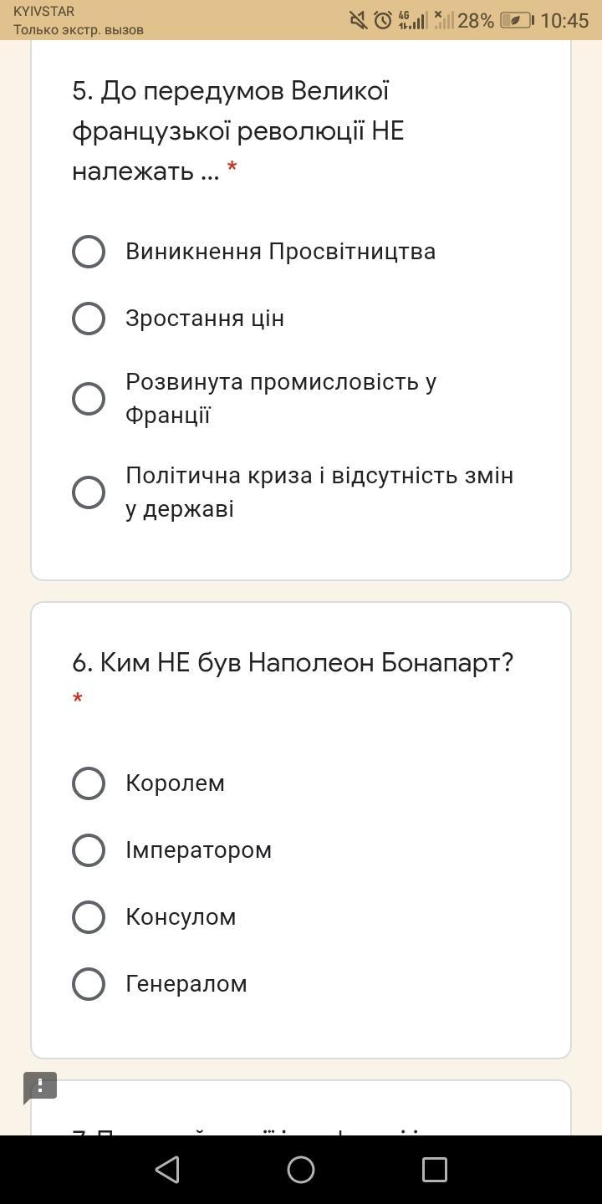
Task: Tap the 4G signal strength icon
Action: 412,20
